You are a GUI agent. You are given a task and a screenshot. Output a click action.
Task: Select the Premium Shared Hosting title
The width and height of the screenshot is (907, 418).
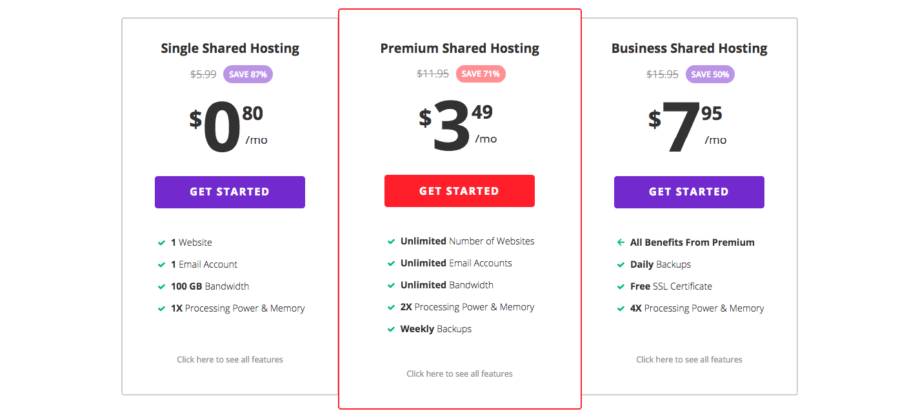[x=459, y=48]
